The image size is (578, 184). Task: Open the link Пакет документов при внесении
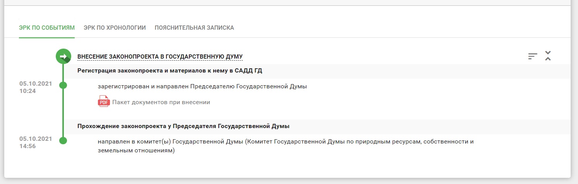[161, 102]
